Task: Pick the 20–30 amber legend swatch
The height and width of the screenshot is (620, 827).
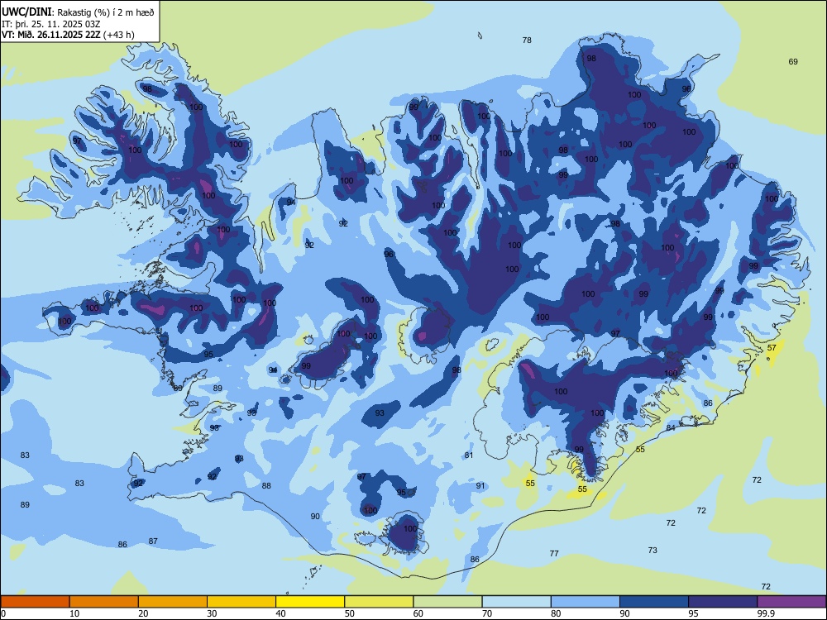Action: pyautogui.click(x=173, y=602)
